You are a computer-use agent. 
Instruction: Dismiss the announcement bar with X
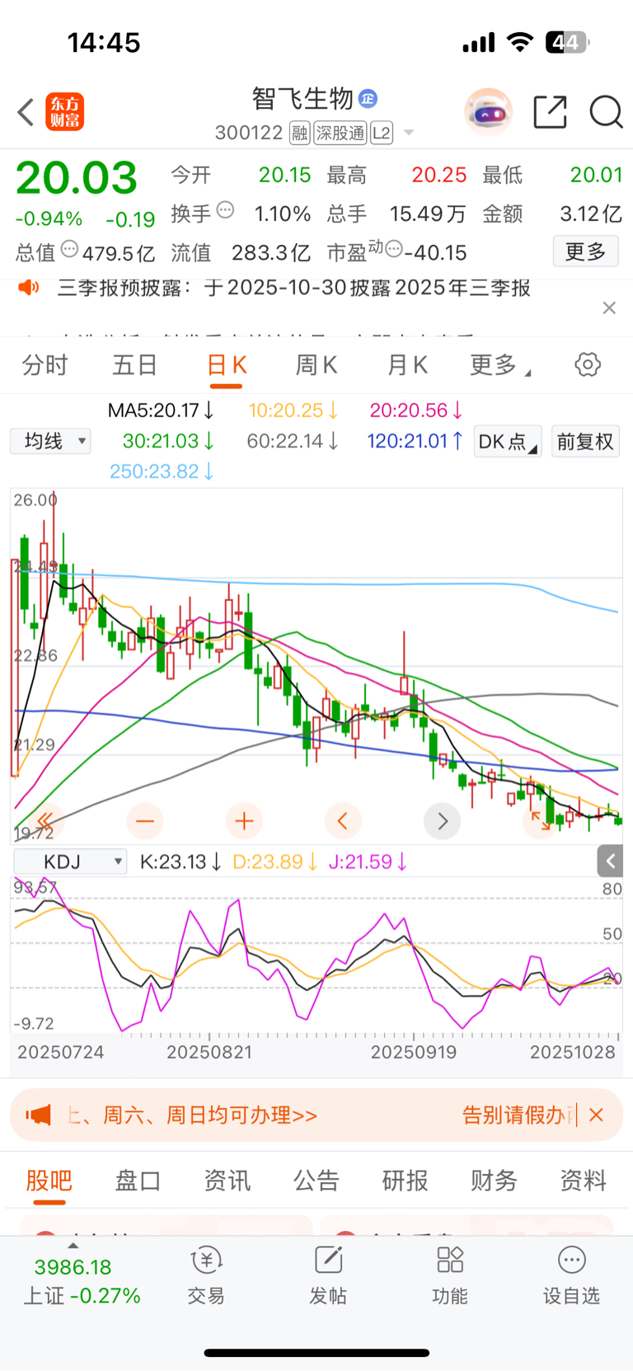tap(609, 308)
